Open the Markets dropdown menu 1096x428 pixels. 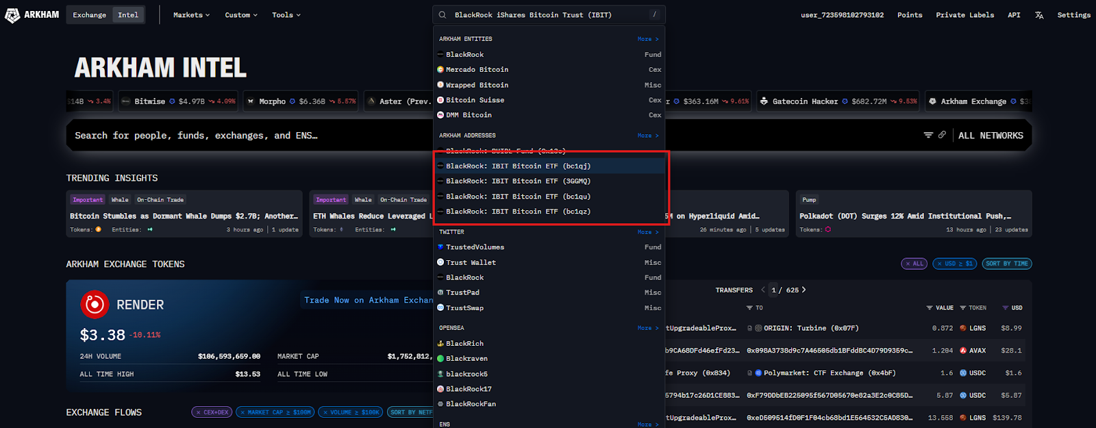pos(191,15)
